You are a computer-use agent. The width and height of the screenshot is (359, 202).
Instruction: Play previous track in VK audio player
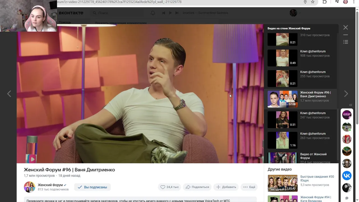tap(164, 13)
